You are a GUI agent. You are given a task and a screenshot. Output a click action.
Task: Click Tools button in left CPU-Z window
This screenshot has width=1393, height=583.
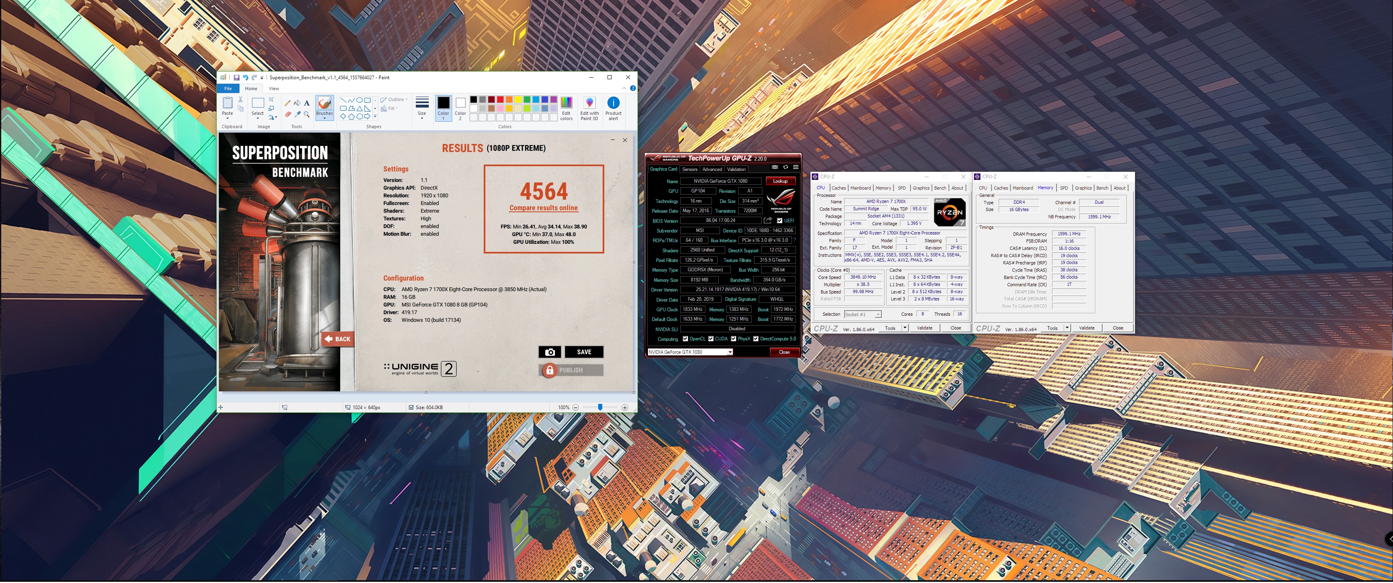[890, 328]
